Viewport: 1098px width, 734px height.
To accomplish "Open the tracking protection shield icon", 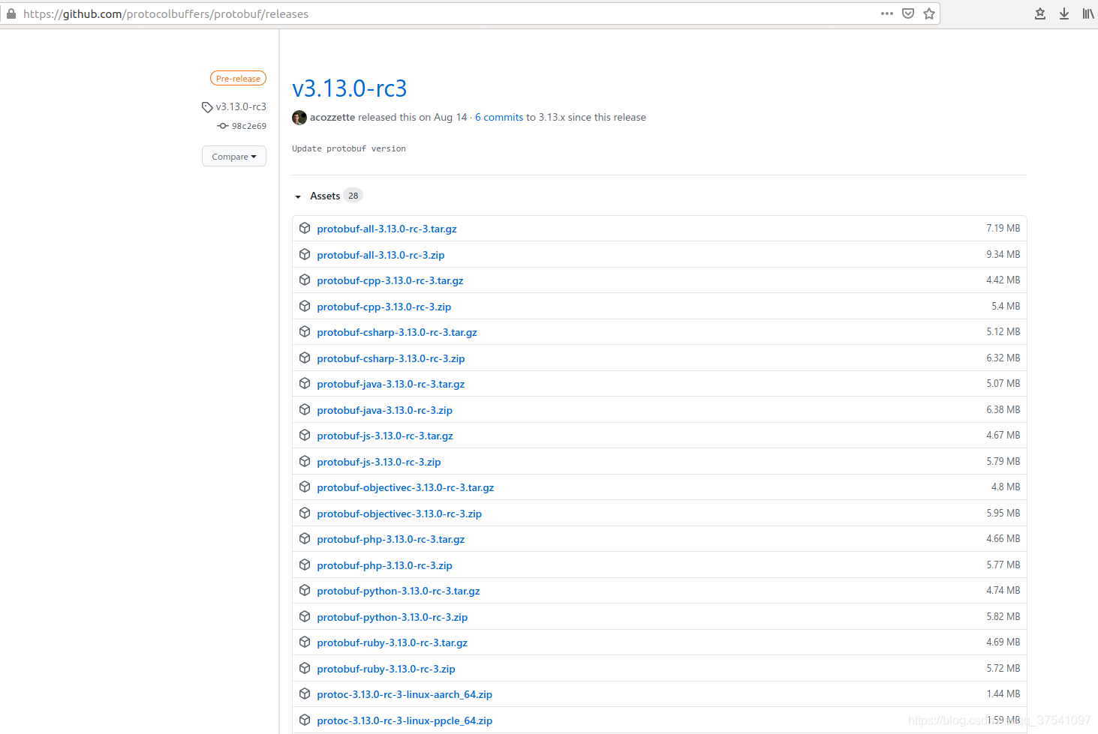I will (908, 13).
